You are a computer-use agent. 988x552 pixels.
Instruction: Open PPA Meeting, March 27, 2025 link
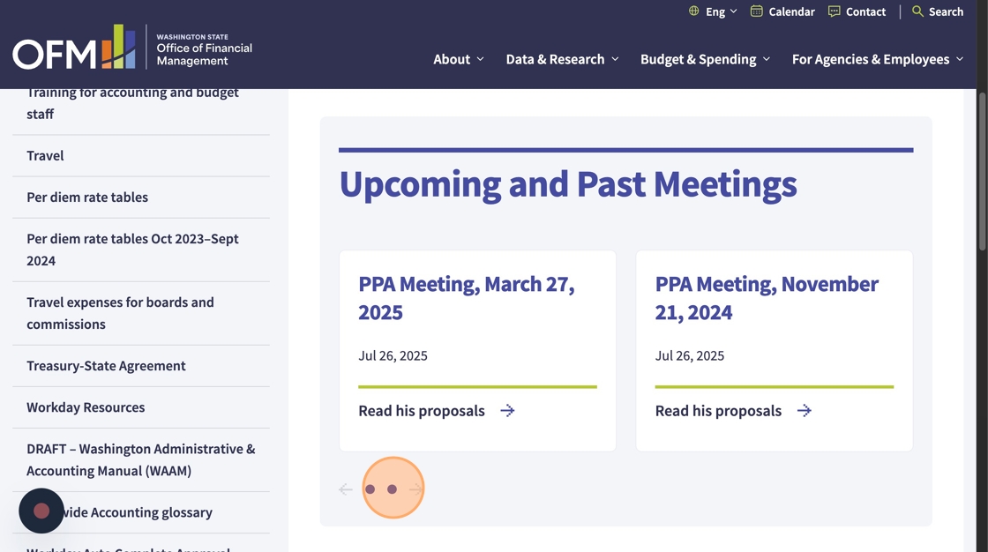click(x=466, y=298)
